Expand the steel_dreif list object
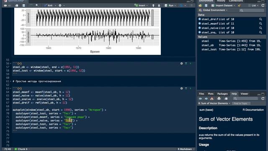Viewport: 268px width, 151px height. [199, 19]
